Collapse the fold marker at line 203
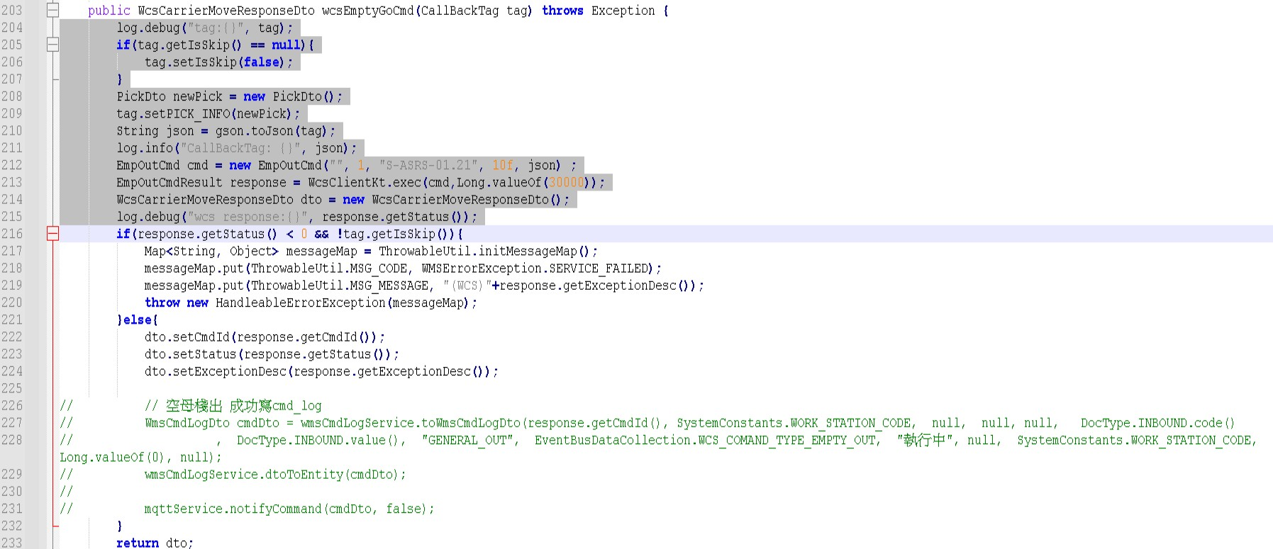1273x549 pixels. [x=52, y=11]
